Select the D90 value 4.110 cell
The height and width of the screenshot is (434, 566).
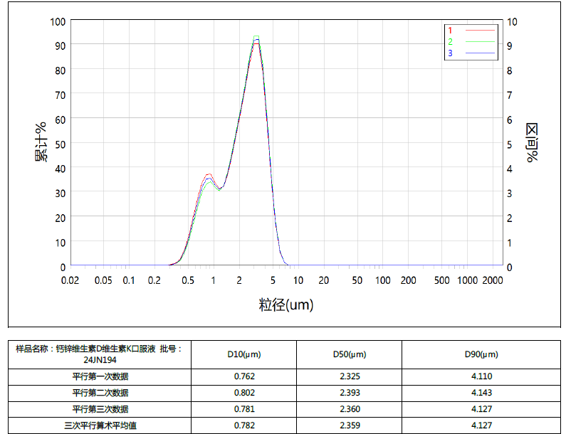[481, 376]
